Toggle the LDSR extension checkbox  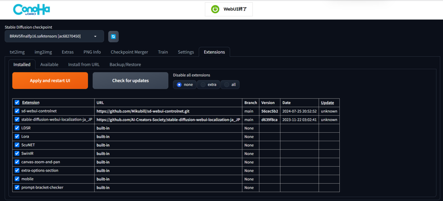point(17,128)
